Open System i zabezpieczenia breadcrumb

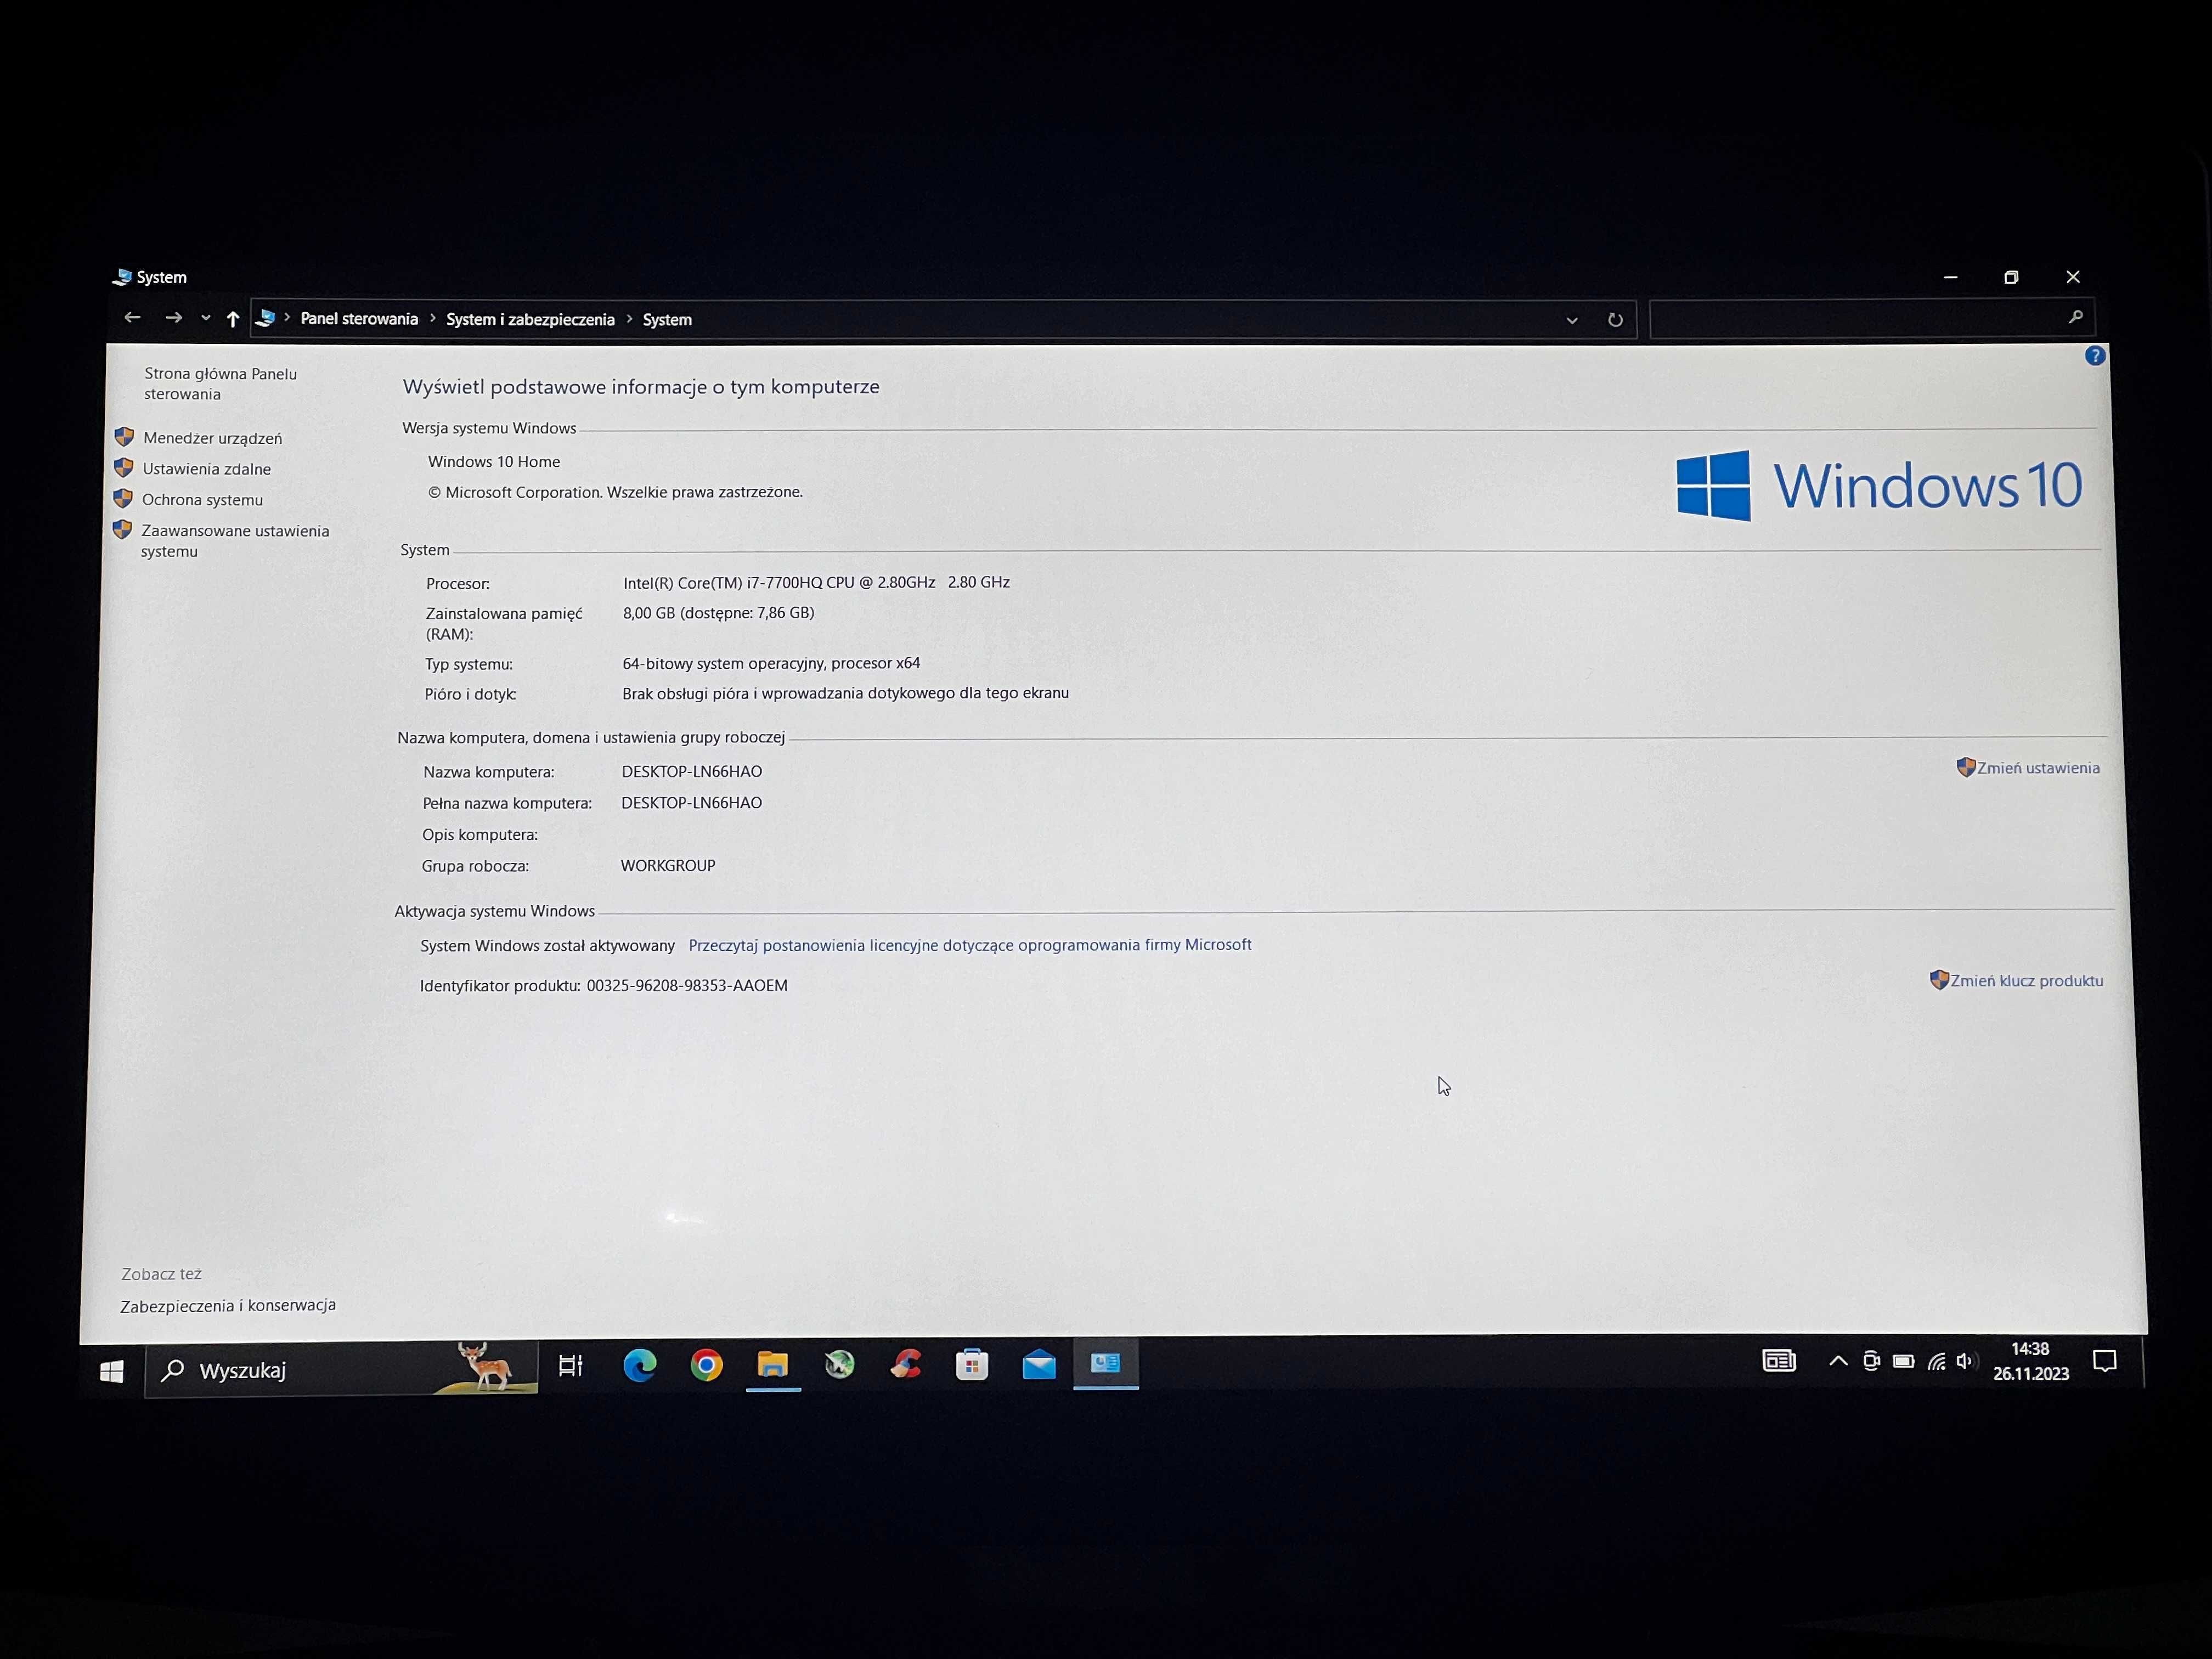pos(530,320)
